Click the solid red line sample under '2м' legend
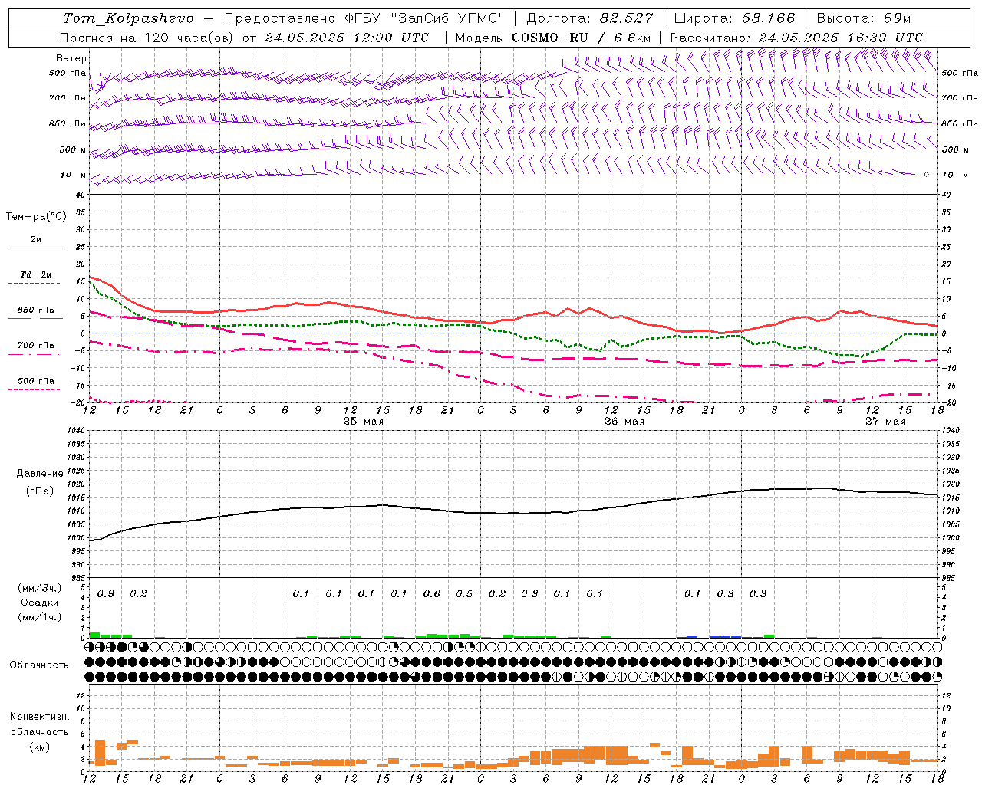Viewport: 982px width, 785px height. tap(36, 248)
